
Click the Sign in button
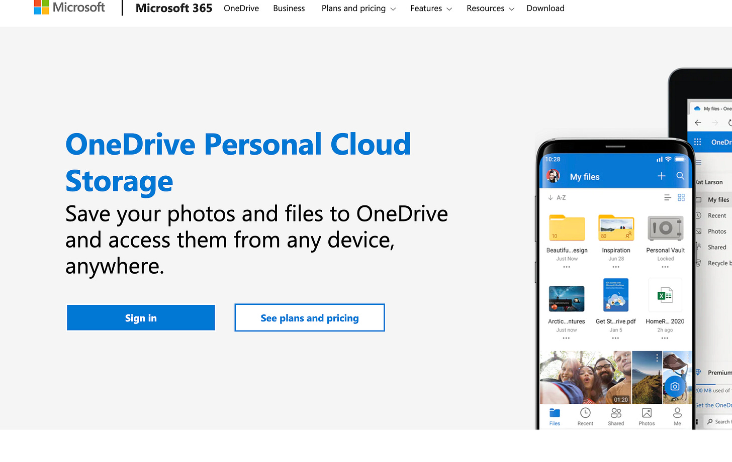(x=141, y=318)
